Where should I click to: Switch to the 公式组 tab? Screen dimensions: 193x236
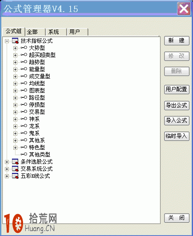(x=14, y=32)
